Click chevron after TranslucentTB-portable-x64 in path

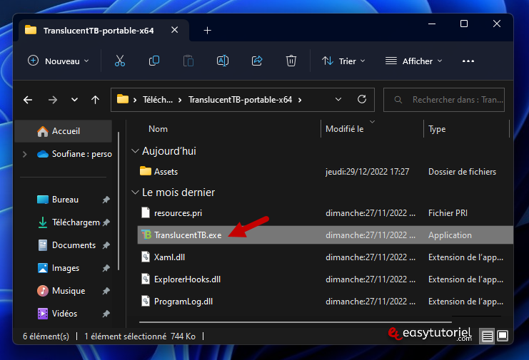click(300, 100)
